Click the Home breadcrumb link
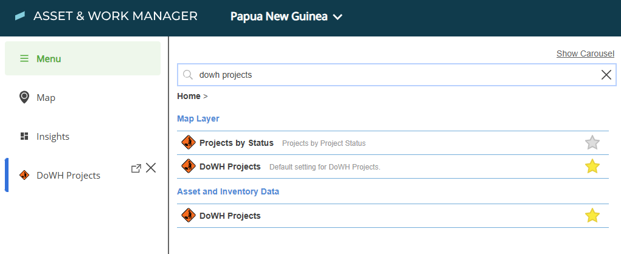This screenshot has height=254, width=621. click(x=189, y=96)
